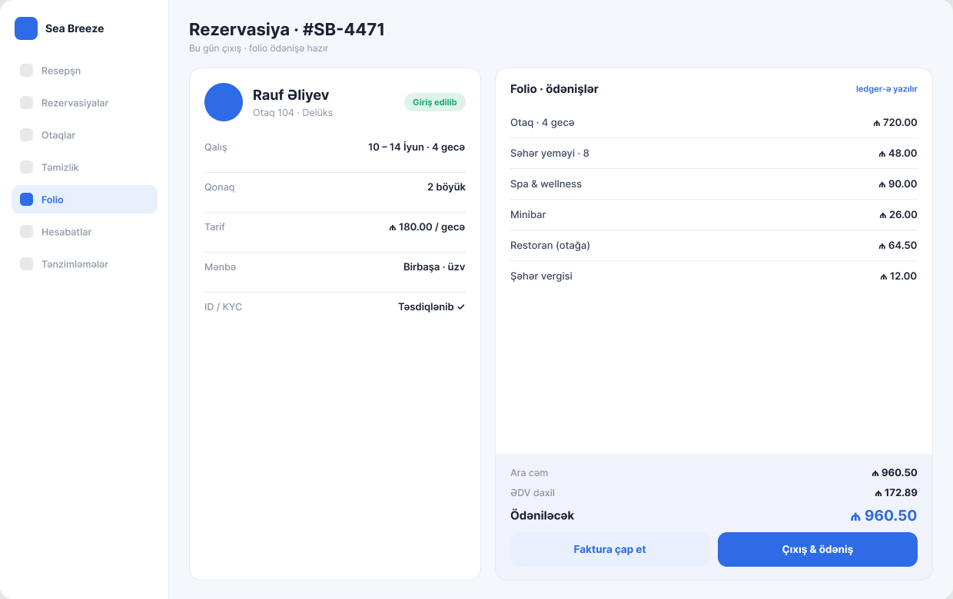Open Resepşn in the sidebar
The width and height of the screenshot is (953, 599).
[85, 71]
